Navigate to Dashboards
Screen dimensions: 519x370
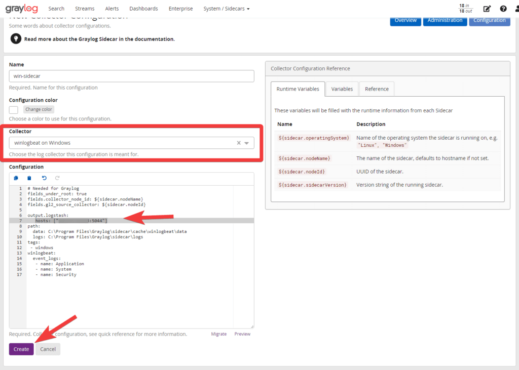143,9
